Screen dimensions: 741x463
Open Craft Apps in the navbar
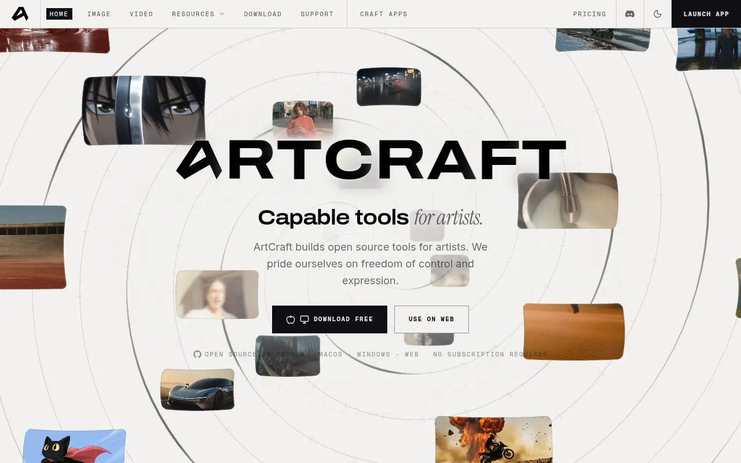(384, 14)
